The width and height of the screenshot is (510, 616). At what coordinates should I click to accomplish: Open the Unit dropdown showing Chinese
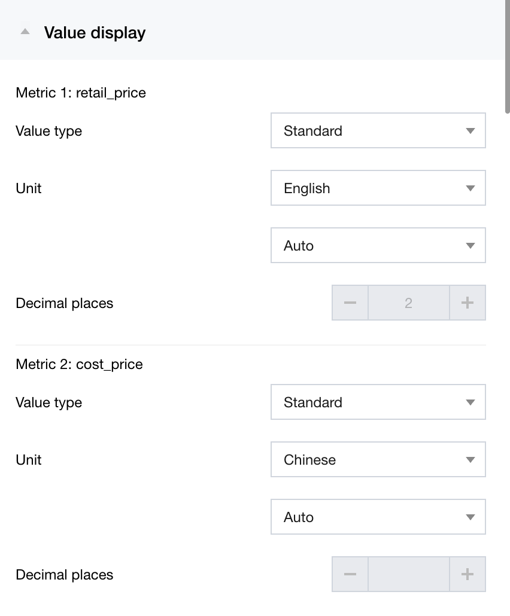[377, 459]
